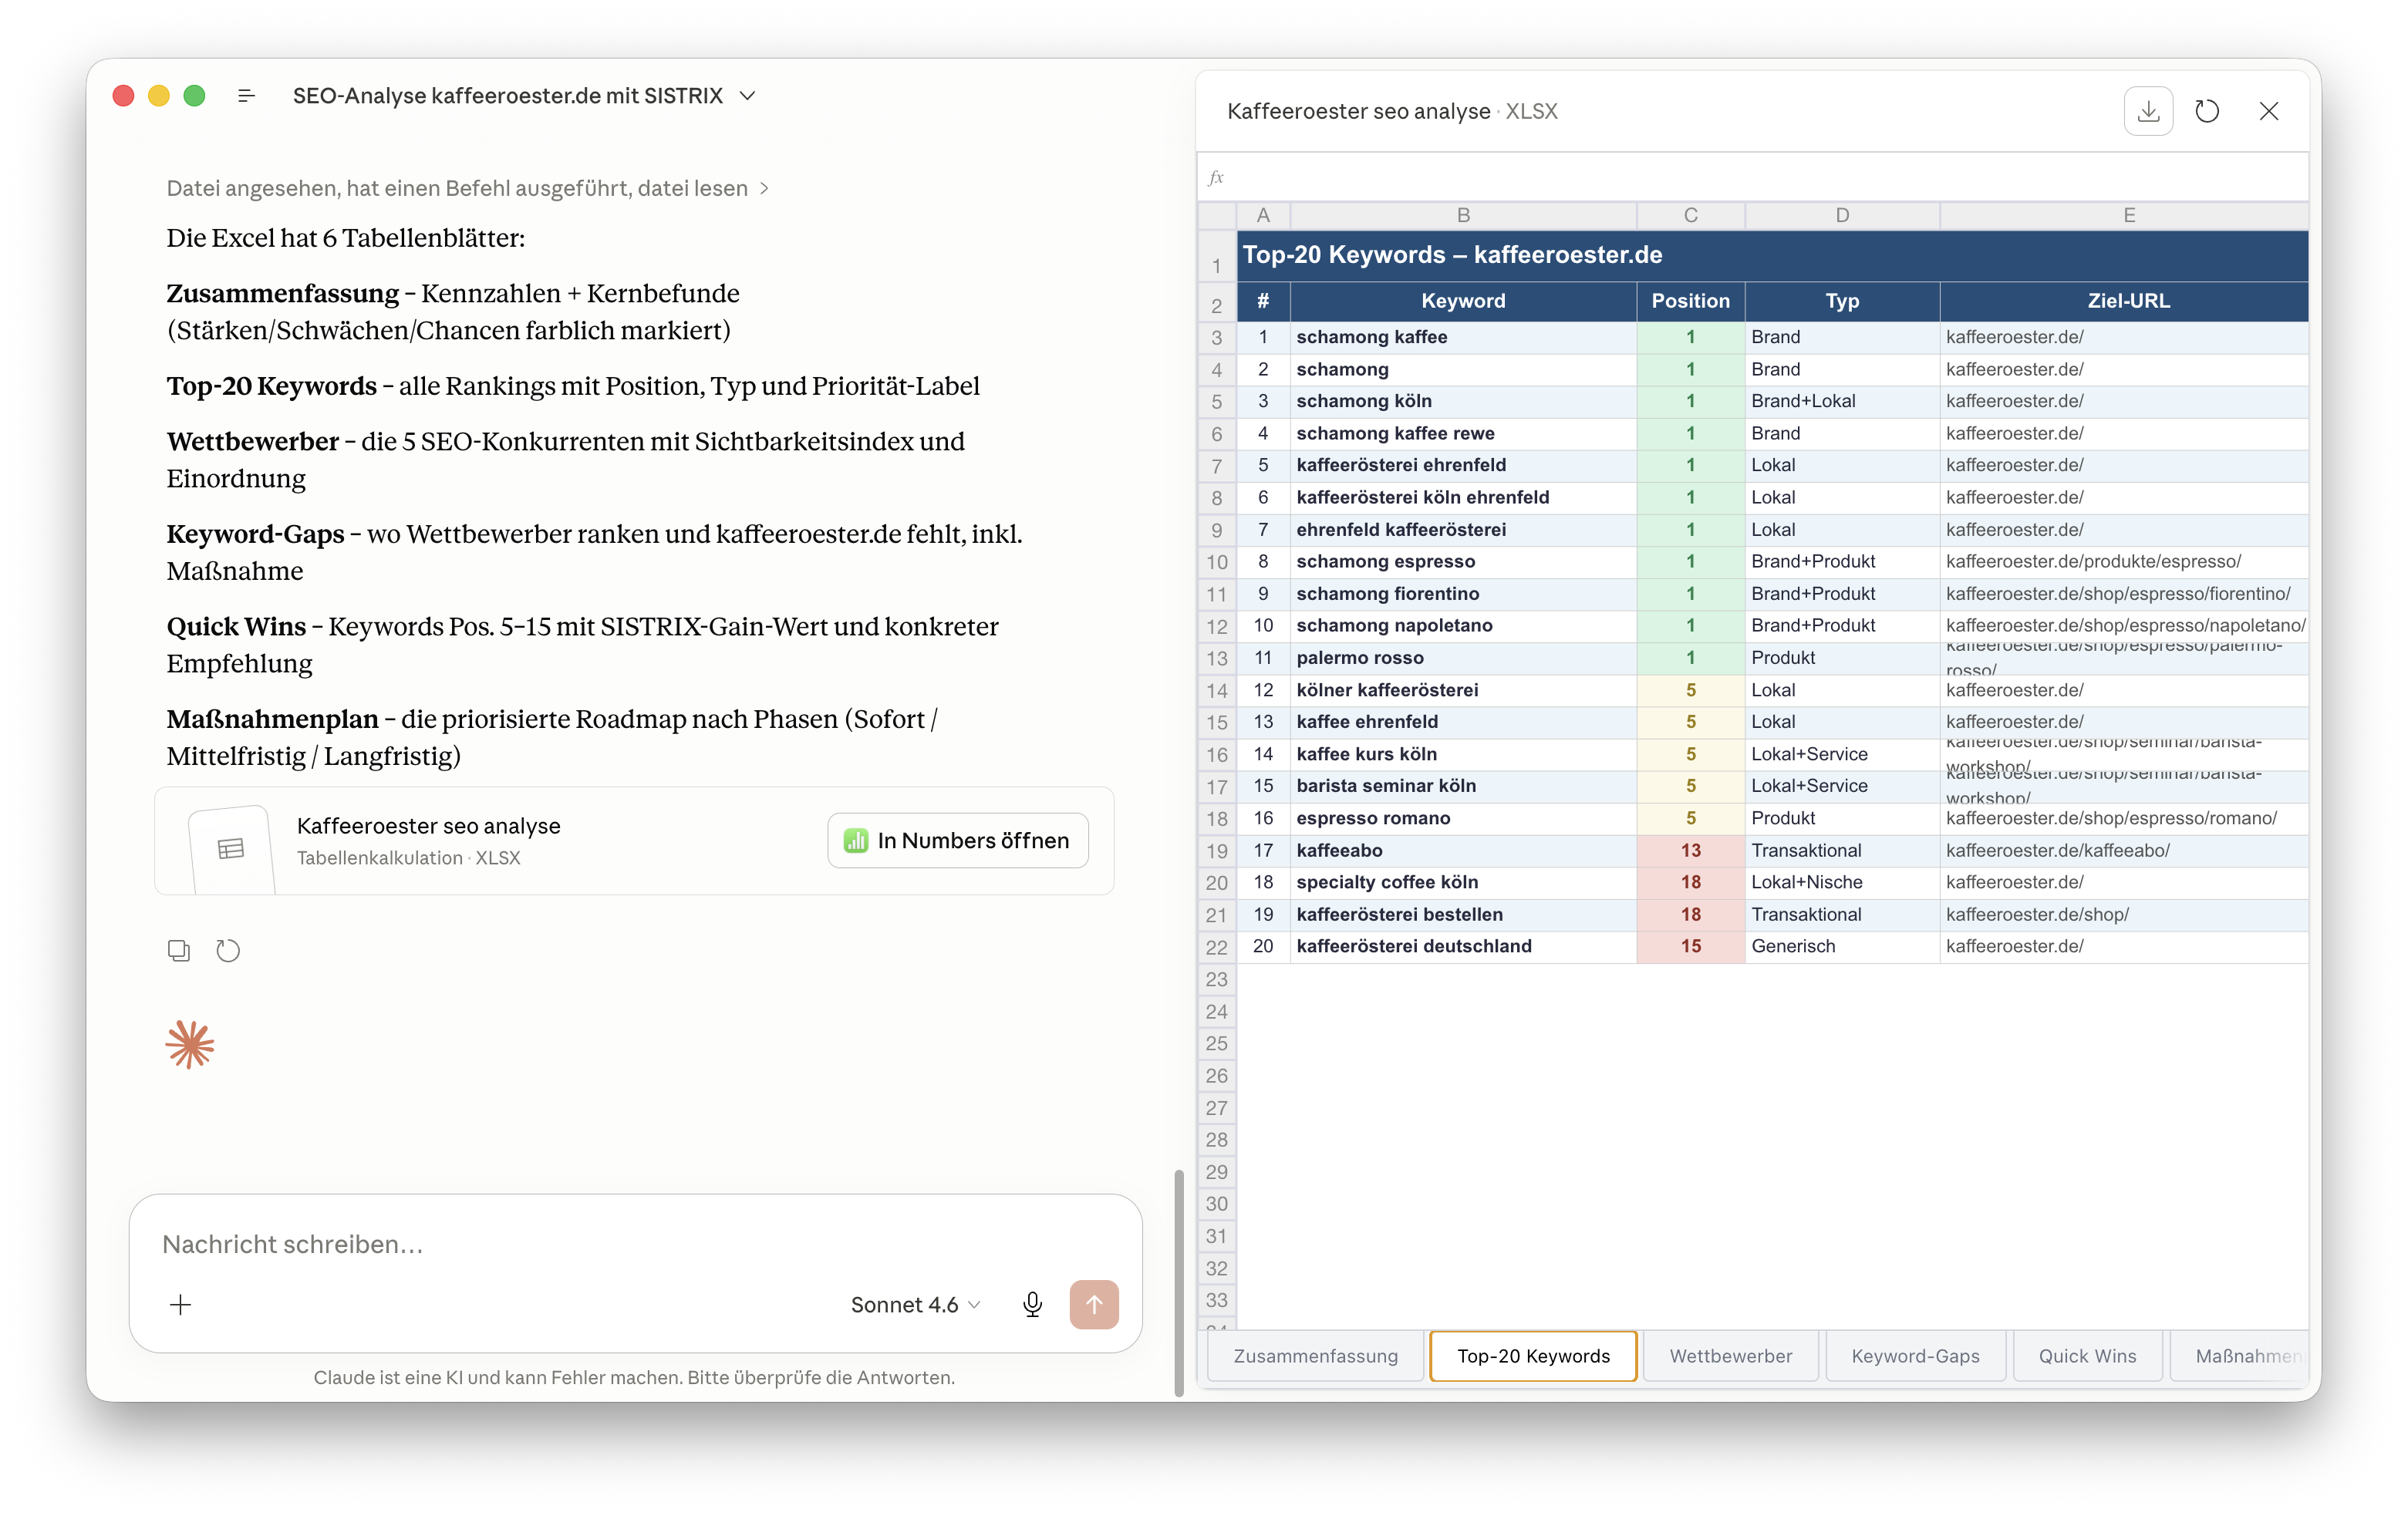Click the Keyword column header cell

(x=1463, y=301)
